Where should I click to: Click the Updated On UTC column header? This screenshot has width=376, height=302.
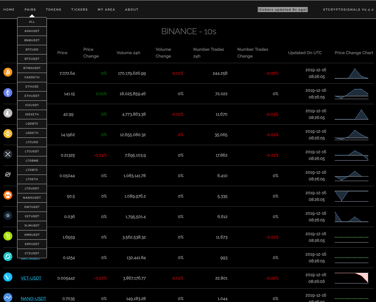click(x=305, y=53)
